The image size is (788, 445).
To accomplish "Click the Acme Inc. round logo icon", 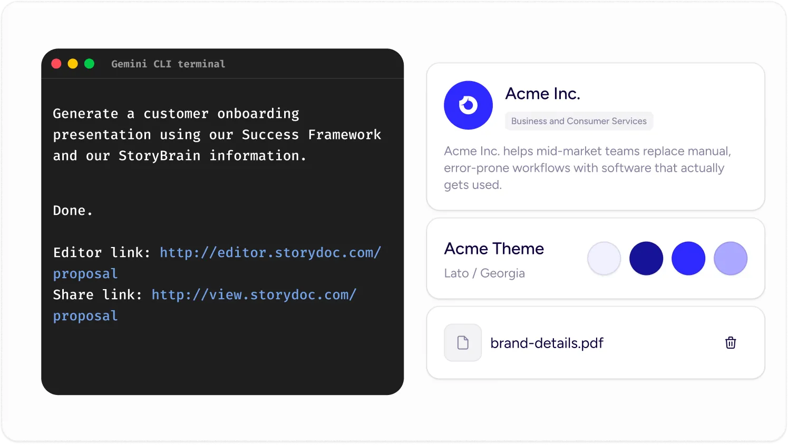I will 468,105.
